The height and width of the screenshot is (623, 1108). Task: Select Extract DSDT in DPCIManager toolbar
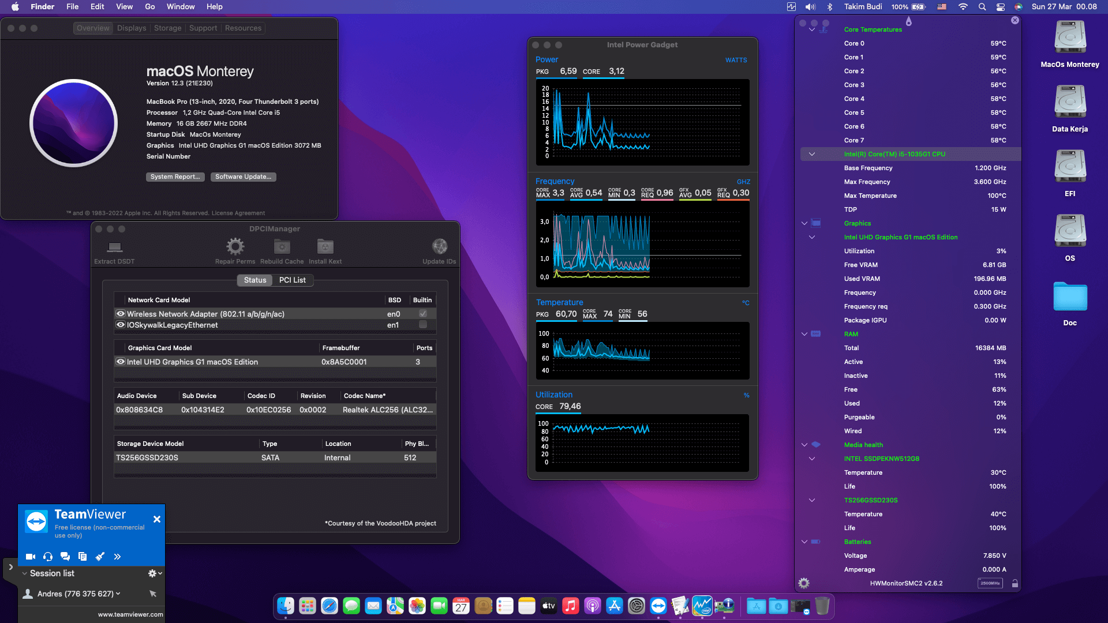[114, 249]
